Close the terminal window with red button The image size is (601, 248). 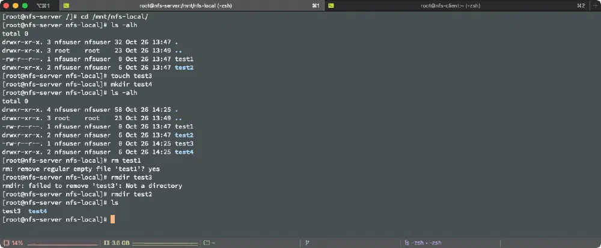coord(6,6)
